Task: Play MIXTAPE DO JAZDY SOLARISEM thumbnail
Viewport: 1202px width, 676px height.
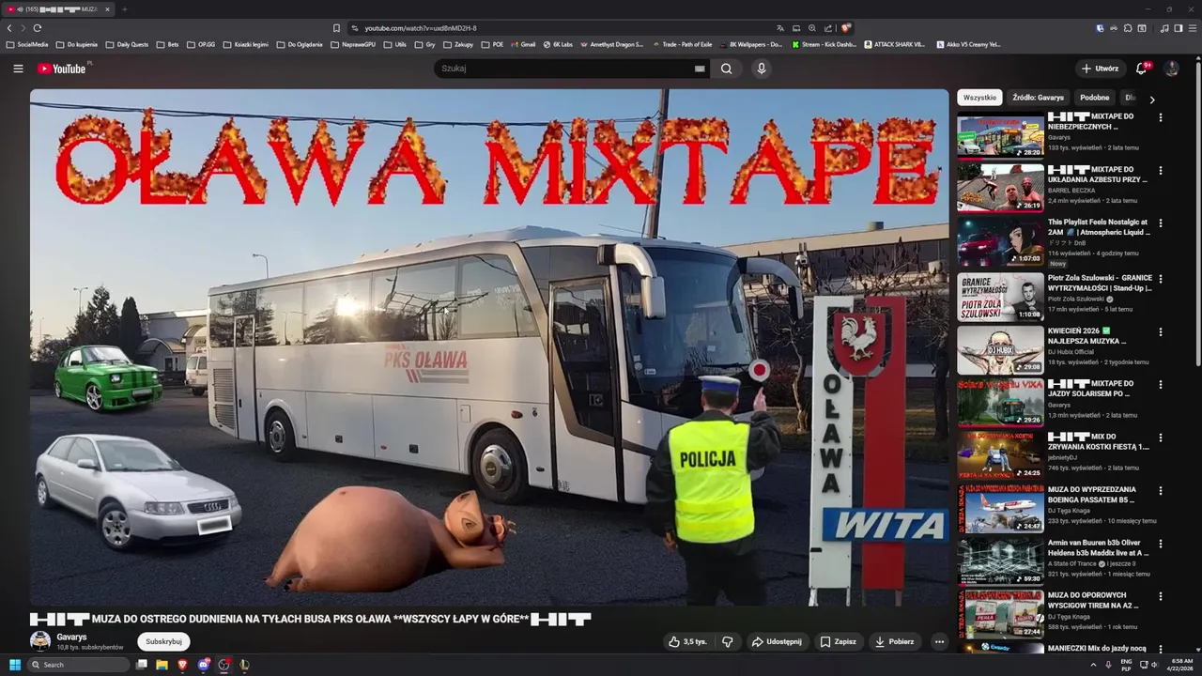Action: [1000, 402]
